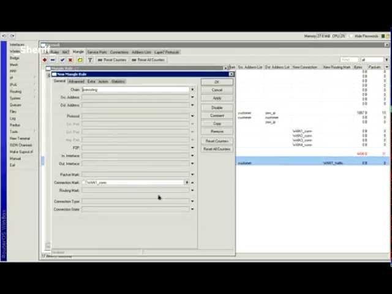This screenshot has width=392, height=294.
Task: Click the Find search box
Action: coord(349,60)
